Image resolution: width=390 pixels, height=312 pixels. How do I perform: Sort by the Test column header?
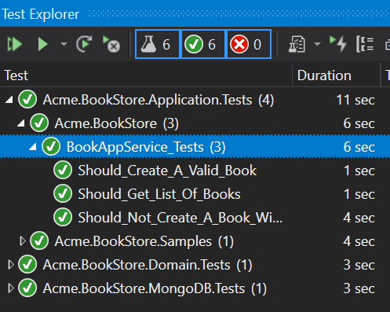(146, 75)
